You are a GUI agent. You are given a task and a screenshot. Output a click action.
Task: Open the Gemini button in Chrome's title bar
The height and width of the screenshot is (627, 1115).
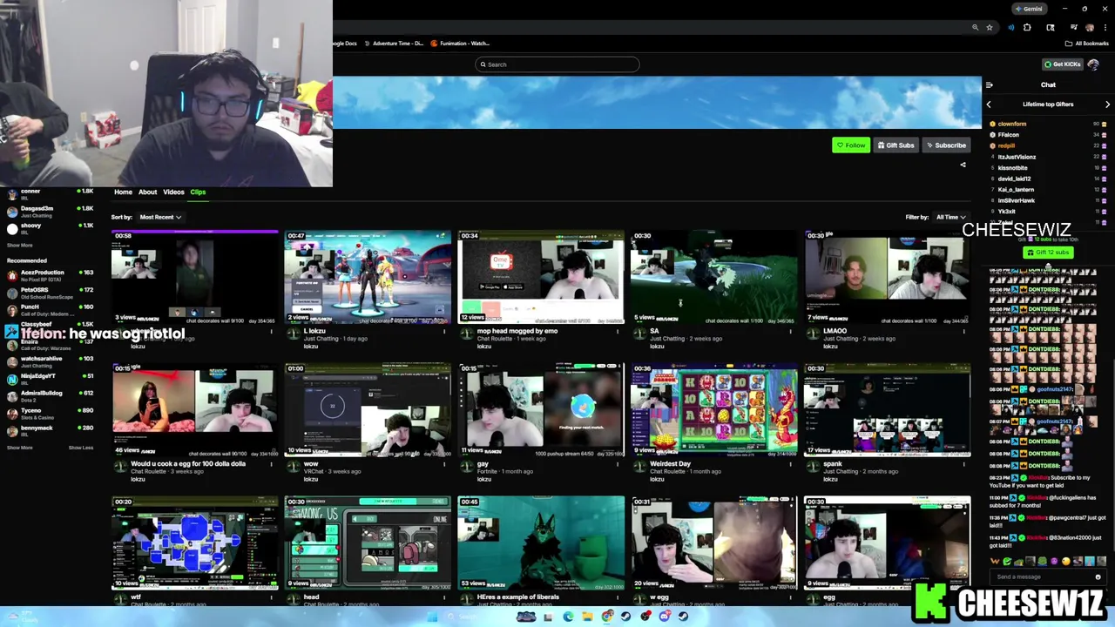click(x=1029, y=9)
